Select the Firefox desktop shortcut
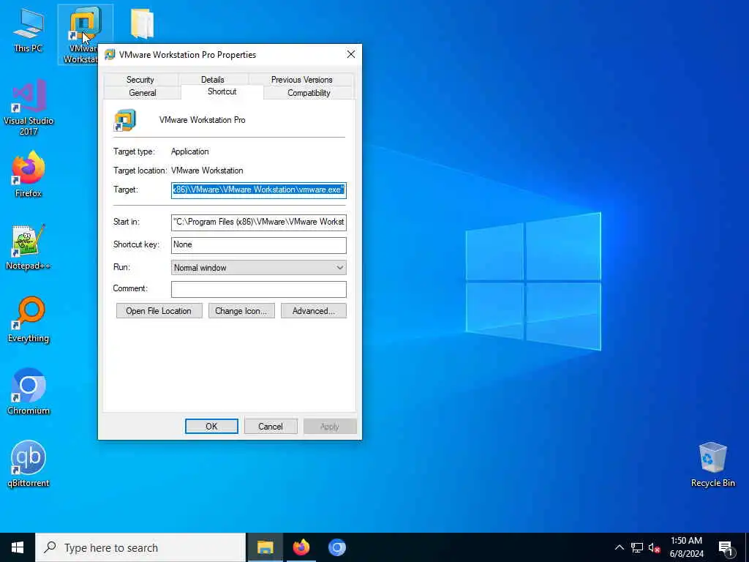The image size is (749, 562). pyautogui.click(x=29, y=174)
